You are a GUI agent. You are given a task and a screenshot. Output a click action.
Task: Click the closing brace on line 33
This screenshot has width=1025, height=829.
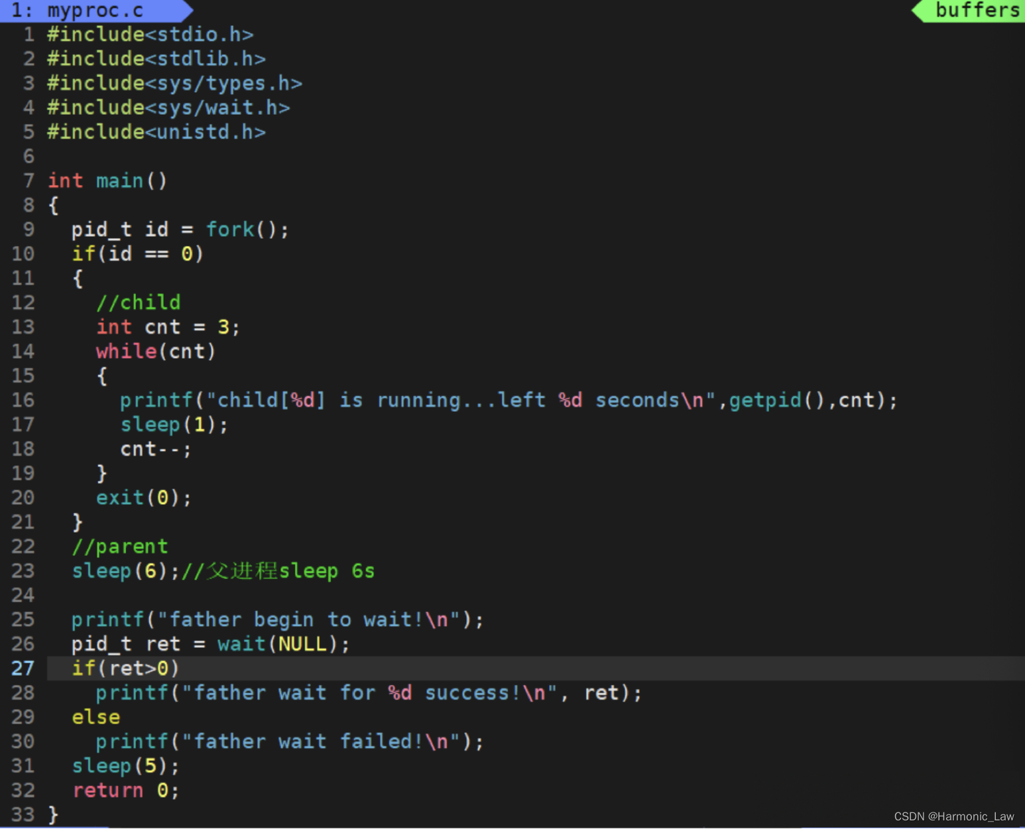coord(53,815)
